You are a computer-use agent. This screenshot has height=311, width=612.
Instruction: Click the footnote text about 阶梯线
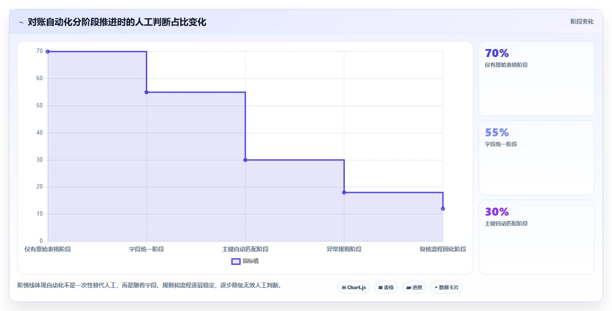pos(149,285)
